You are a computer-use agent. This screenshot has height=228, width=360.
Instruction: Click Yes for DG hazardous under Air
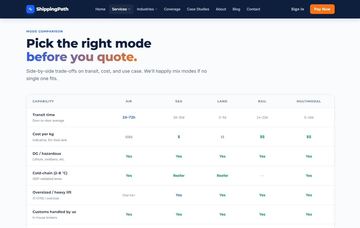129,156
